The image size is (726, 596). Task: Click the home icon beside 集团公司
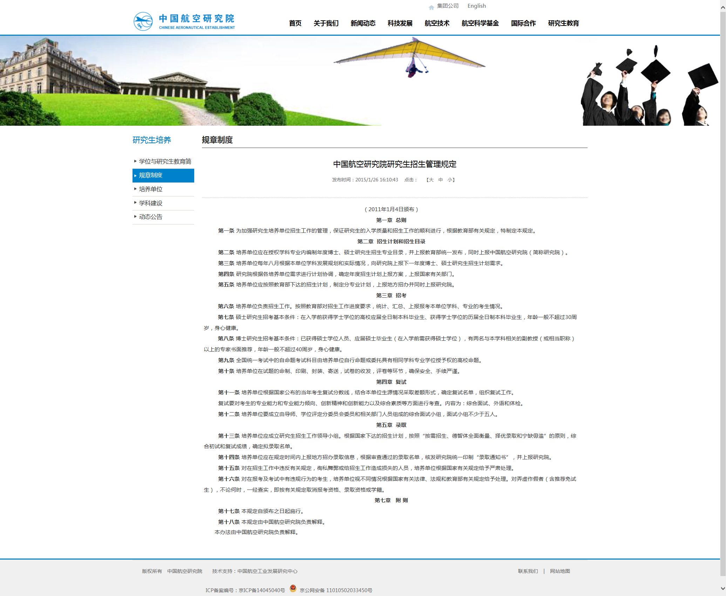click(431, 7)
